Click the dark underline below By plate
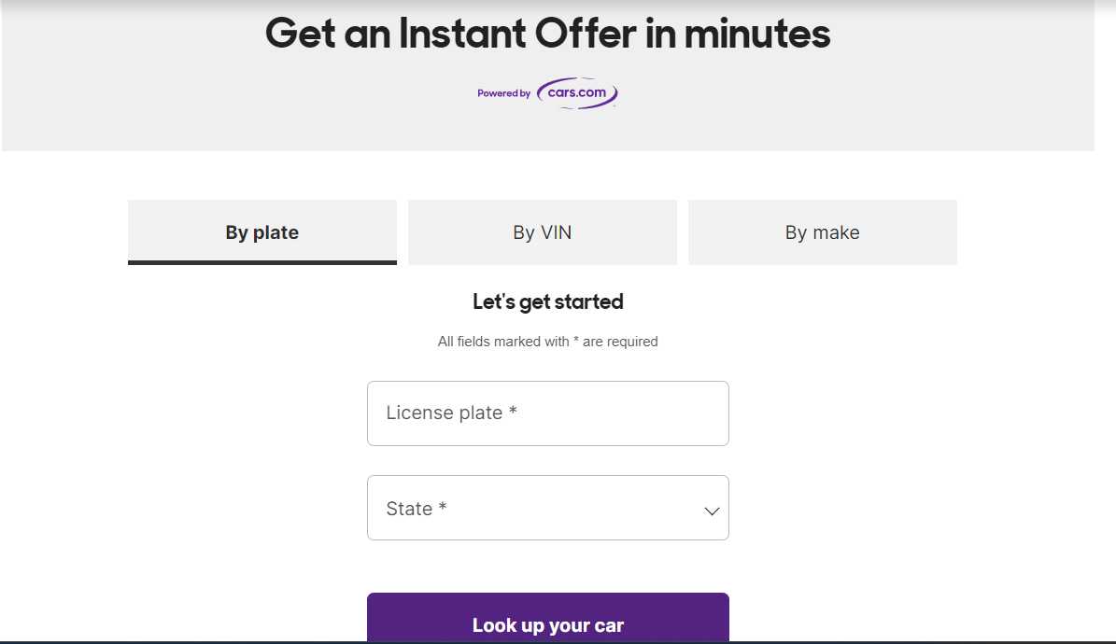 261,262
